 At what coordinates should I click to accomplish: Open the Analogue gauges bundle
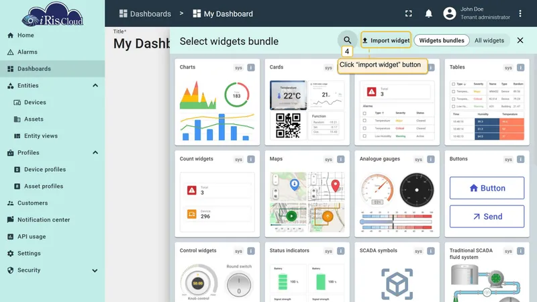click(x=397, y=194)
